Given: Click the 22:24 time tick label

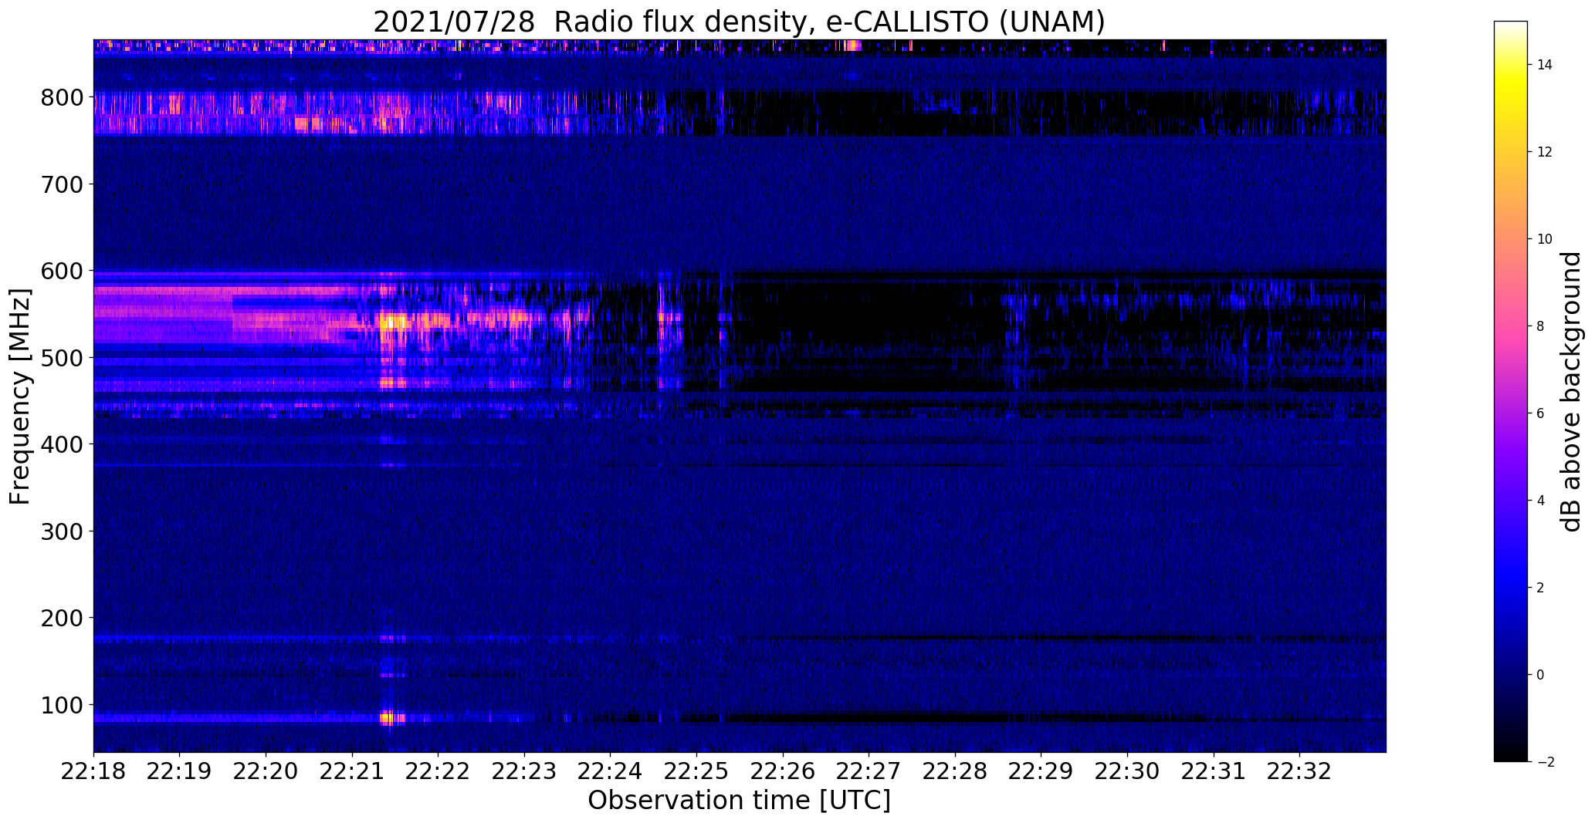Looking at the screenshot, I should click(x=611, y=771).
